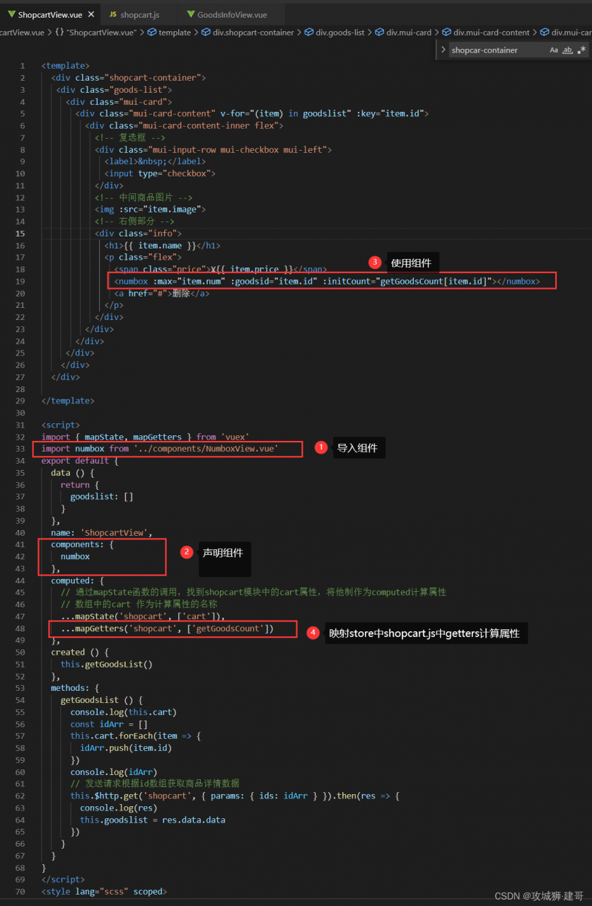
Task: Click line number 48 in the gutter
Action: pyautogui.click(x=21, y=629)
